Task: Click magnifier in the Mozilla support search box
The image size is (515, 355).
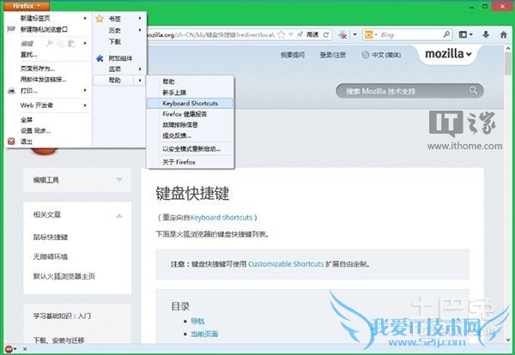Action: [x=473, y=90]
